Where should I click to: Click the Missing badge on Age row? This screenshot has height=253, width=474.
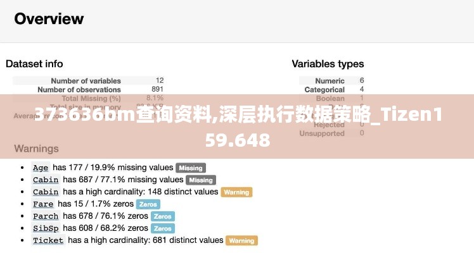(x=191, y=168)
